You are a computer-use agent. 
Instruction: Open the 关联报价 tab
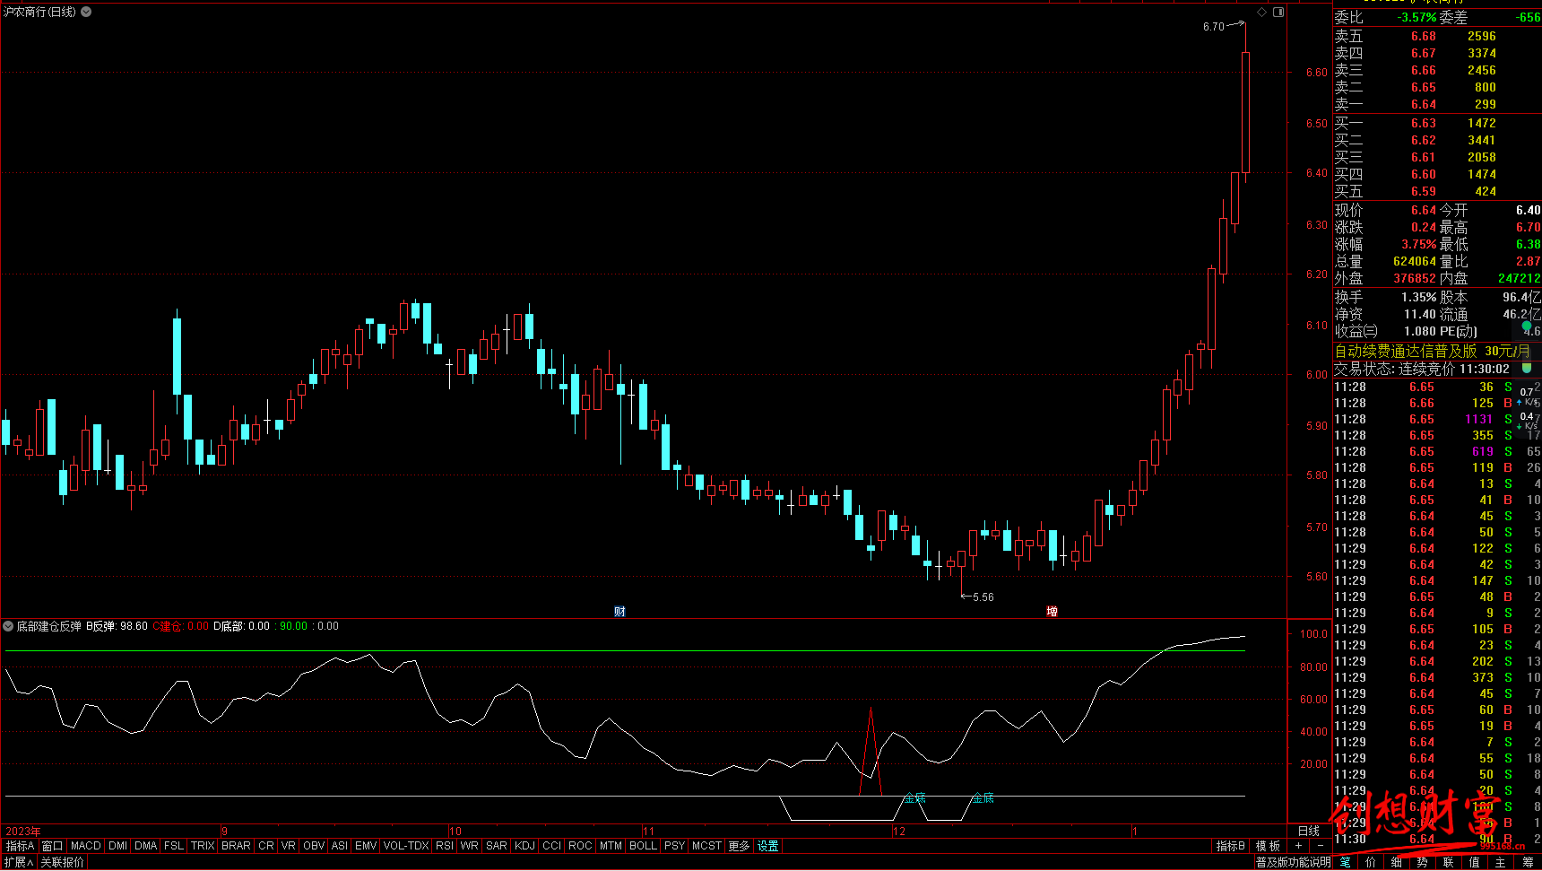point(62,862)
